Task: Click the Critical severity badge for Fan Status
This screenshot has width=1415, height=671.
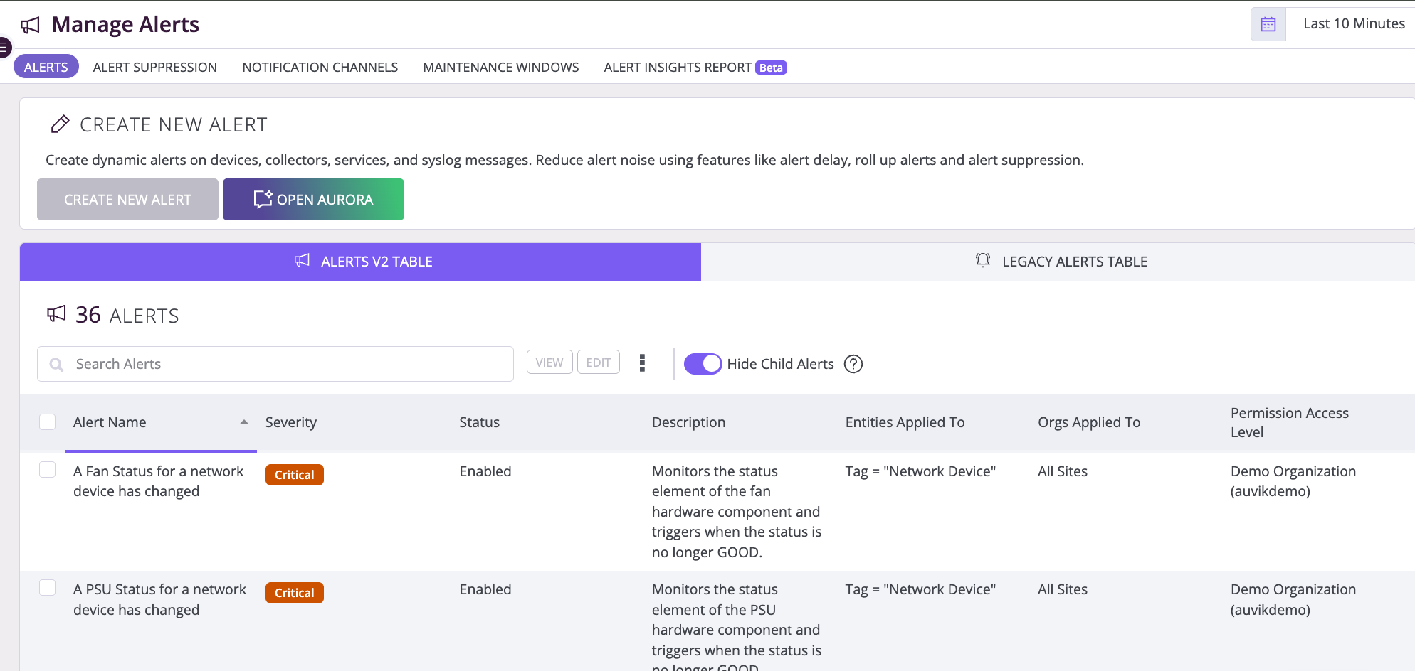Action: click(295, 475)
